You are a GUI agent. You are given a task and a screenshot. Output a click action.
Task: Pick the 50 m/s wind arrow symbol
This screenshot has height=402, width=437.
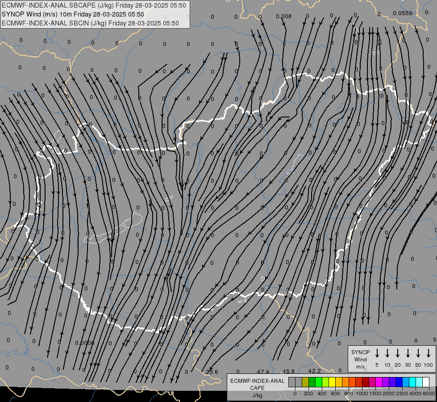point(418,353)
